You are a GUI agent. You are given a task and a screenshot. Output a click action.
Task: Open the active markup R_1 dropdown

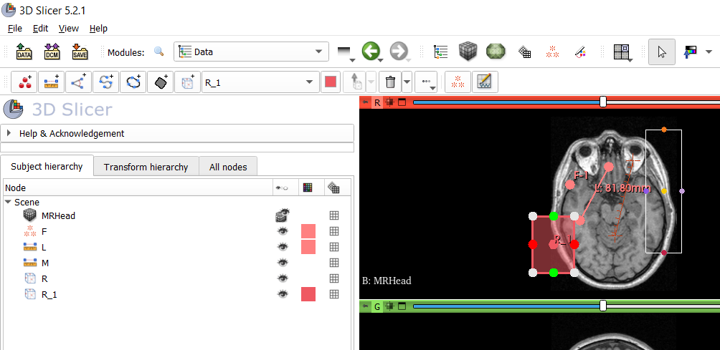pyautogui.click(x=260, y=82)
